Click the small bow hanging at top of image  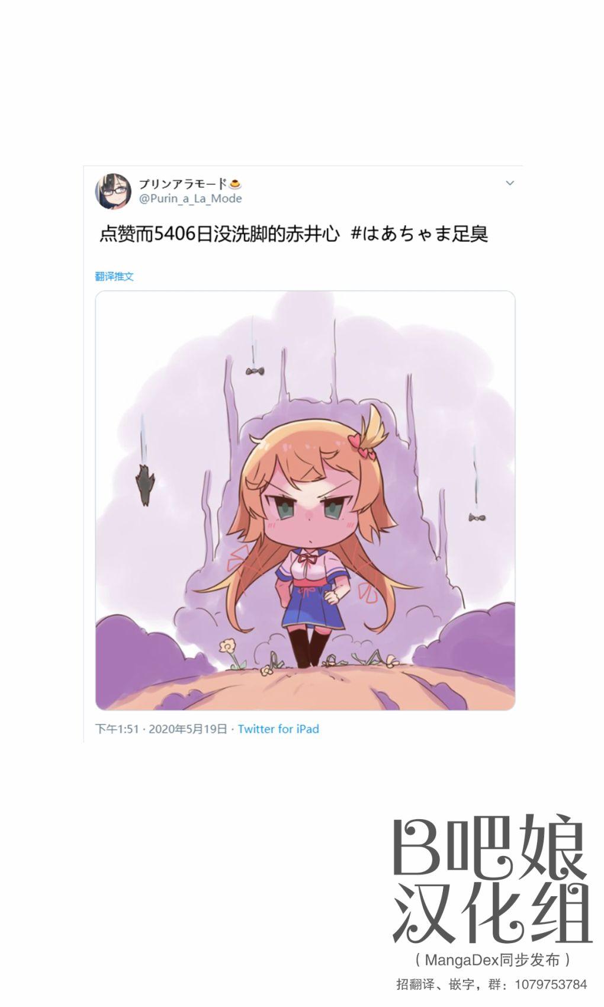pos(254,371)
